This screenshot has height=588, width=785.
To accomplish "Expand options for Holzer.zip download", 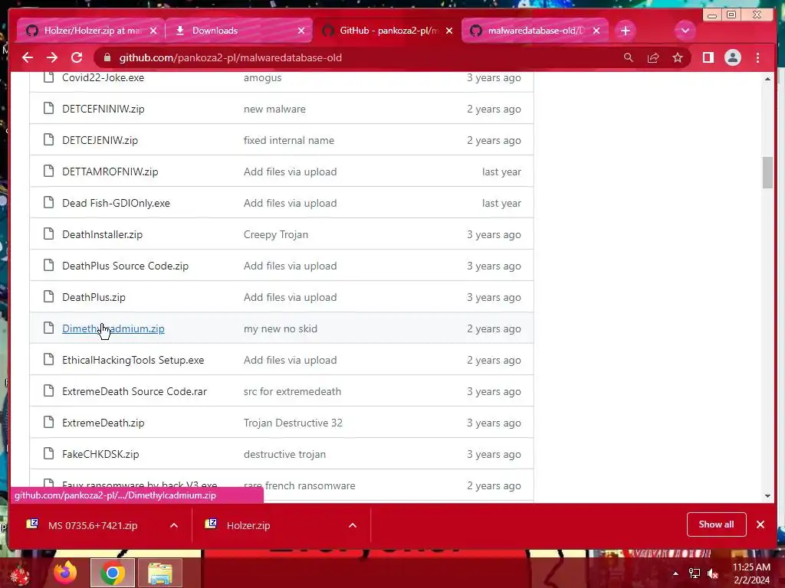I will click(x=353, y=525).
